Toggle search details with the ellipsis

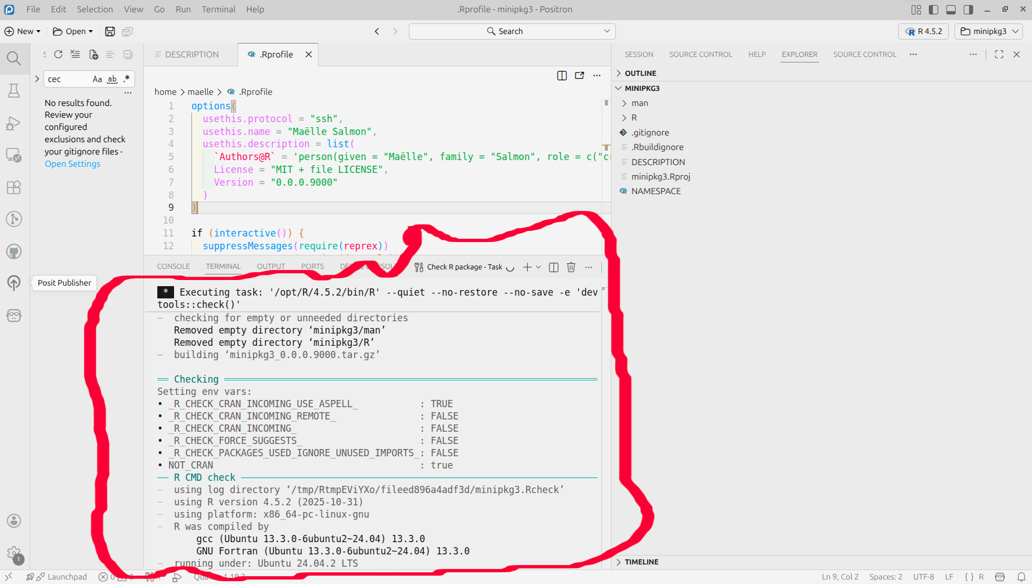pos(128,93)
